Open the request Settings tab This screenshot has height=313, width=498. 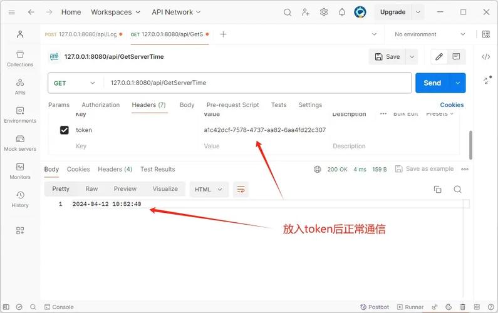[x=310, y=105]
